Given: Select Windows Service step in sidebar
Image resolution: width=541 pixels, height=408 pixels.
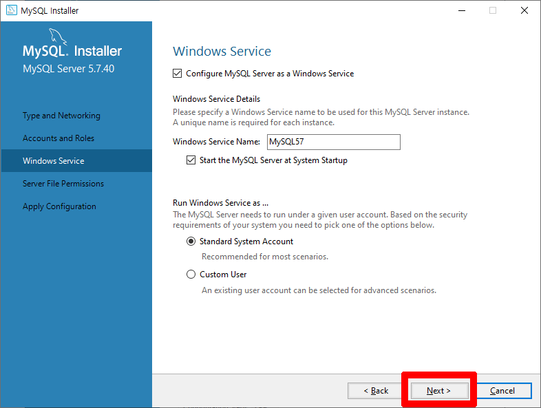Looking at the screenshot, I should (76, 161).
